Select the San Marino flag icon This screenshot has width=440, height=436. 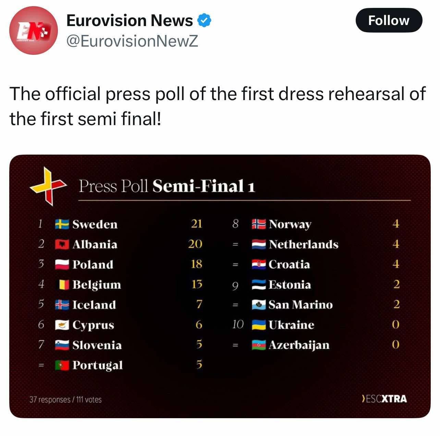pos(259,304)
